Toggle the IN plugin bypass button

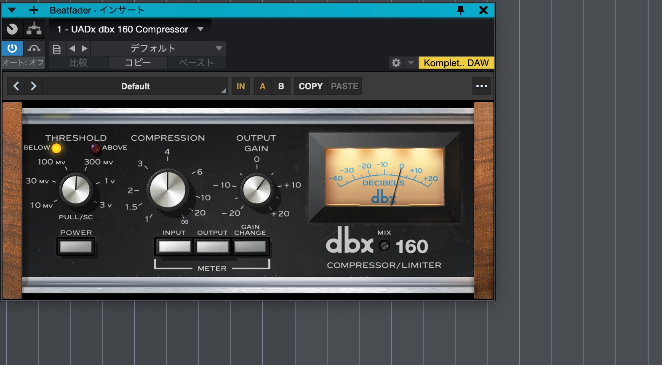[240, 86]
